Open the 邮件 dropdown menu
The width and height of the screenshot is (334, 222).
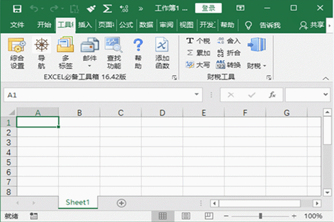[89, 65]
